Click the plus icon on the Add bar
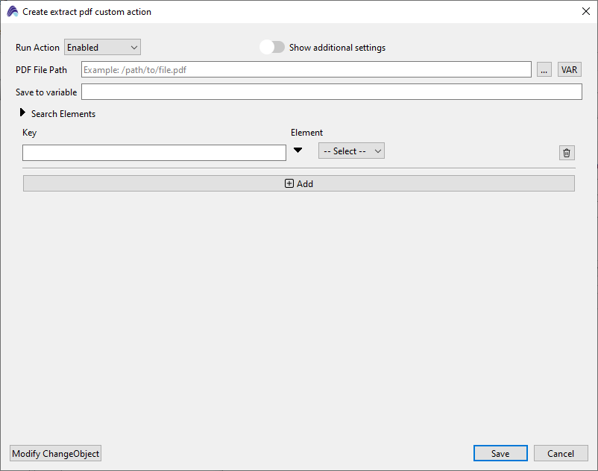 pyautogui.click(x=289, y=183)
